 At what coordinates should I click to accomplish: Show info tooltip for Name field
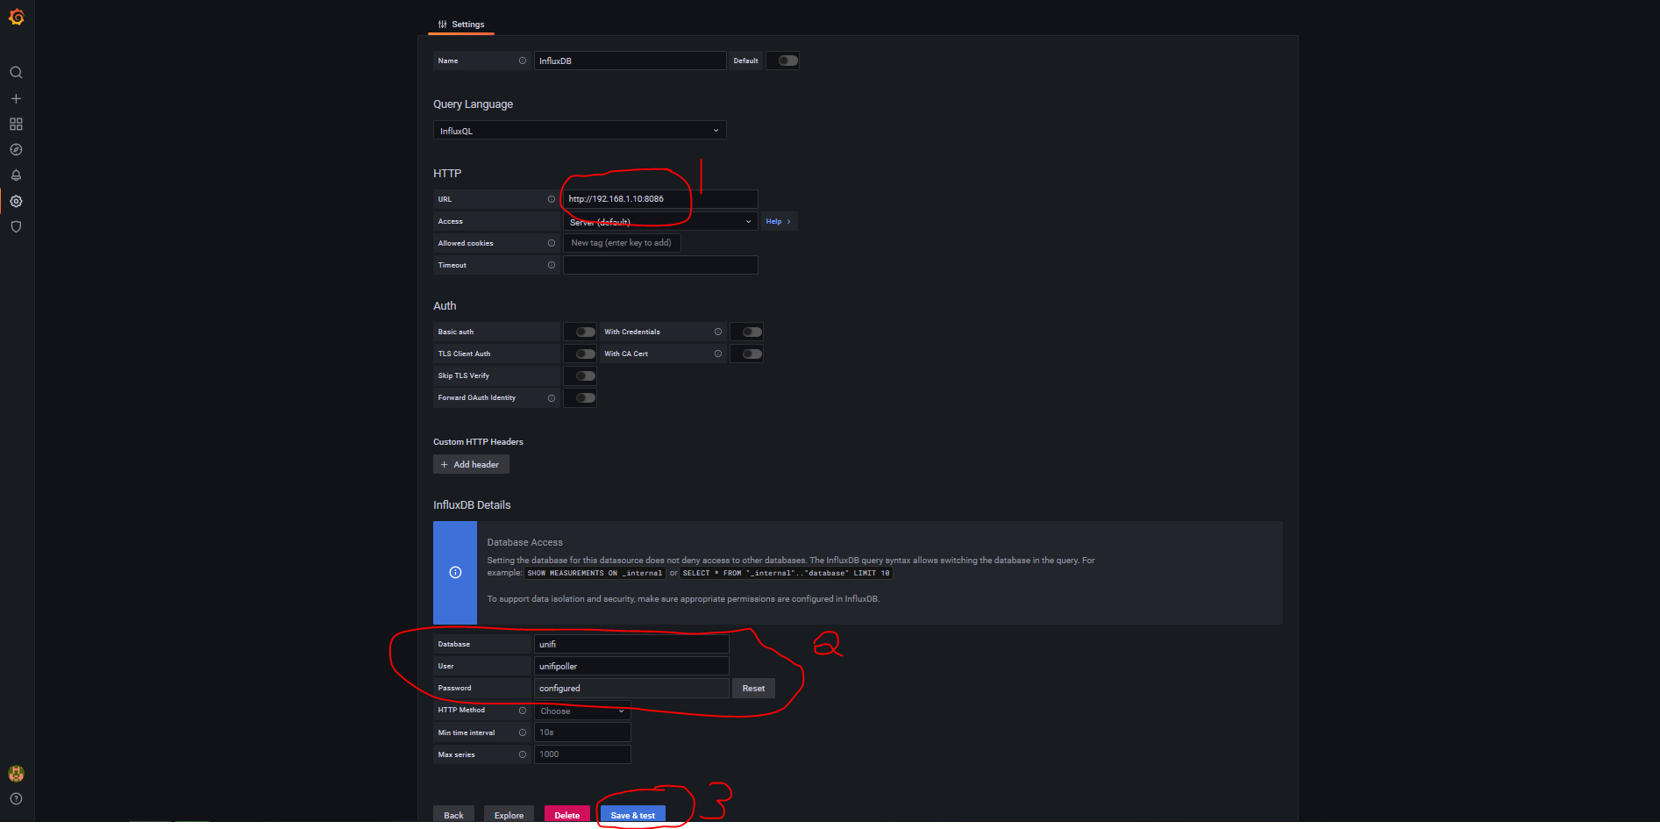pos(523,61)
